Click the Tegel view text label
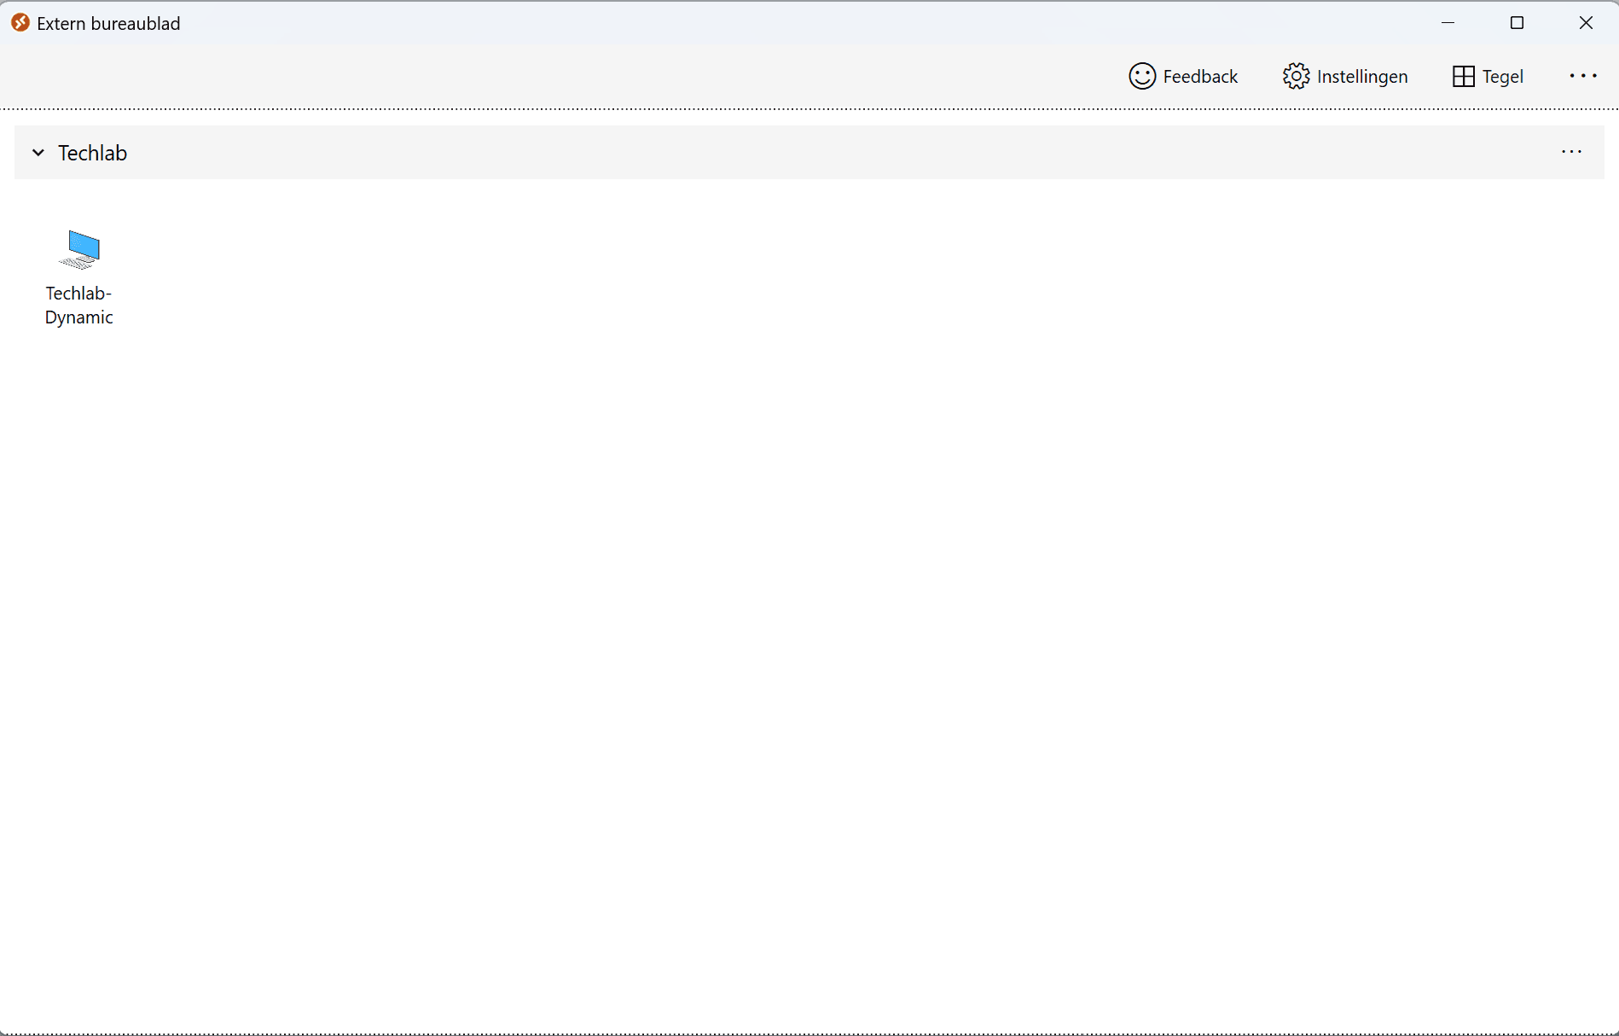Image resolution: width=1619 pixels, height=1036 pixels. (x=1503, y=77)
